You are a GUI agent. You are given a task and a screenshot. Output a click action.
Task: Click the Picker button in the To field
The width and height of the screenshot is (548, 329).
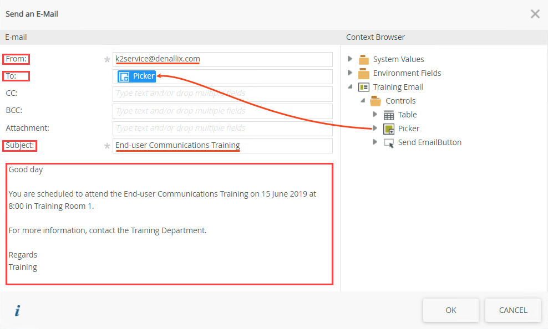coord(136,76)
